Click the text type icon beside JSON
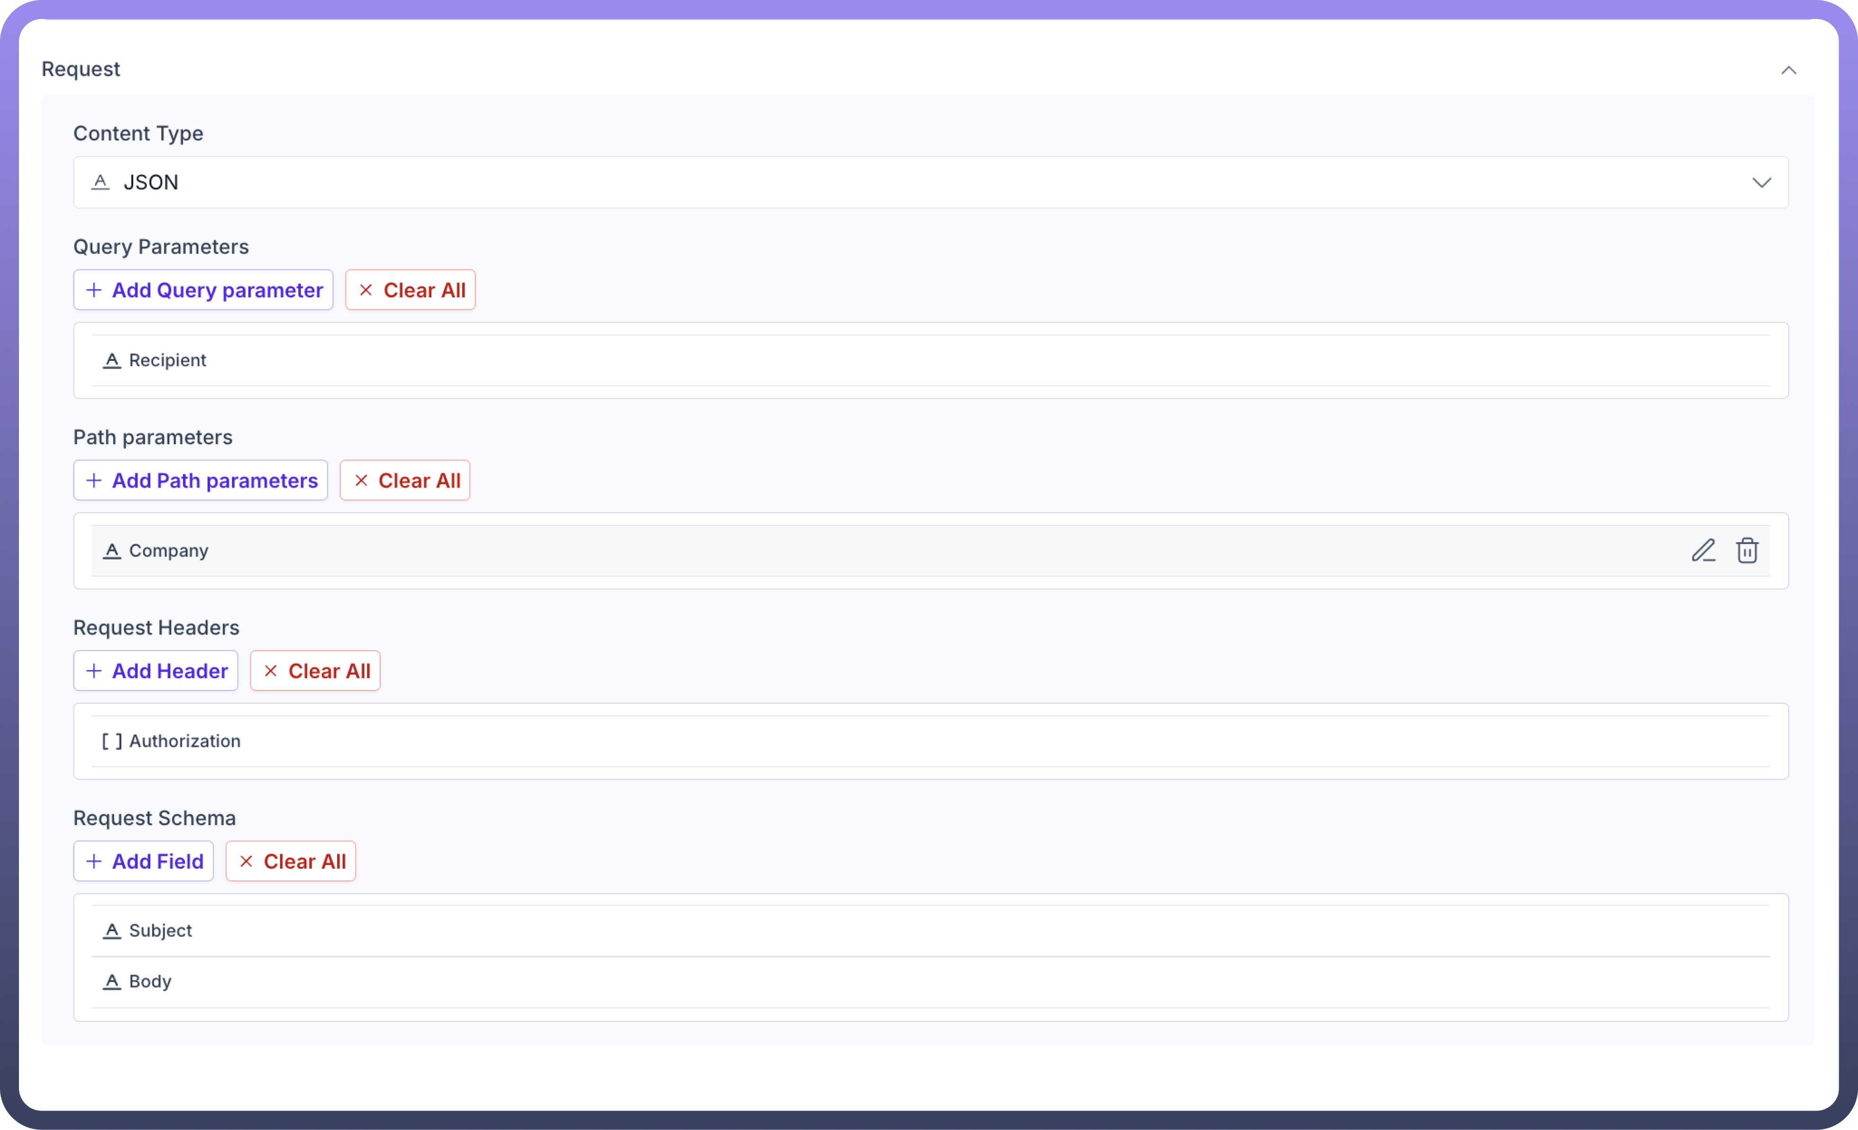Screen dimensions: 1858x1130 [x=101, y=182]
